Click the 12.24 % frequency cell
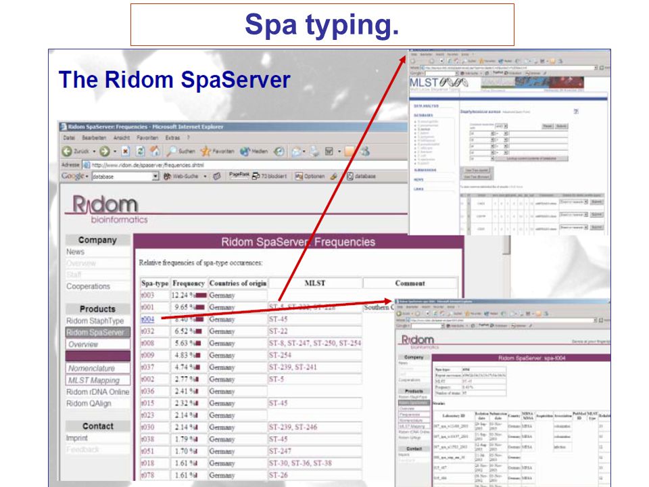Viewport: 649px width, 487px height. click(x=189, y=296)
